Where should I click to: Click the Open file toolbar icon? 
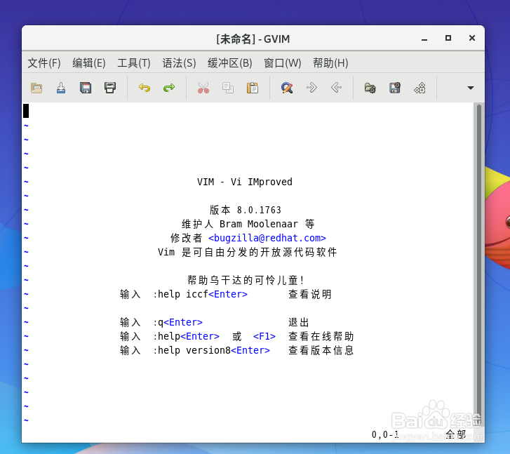[36, 88]
